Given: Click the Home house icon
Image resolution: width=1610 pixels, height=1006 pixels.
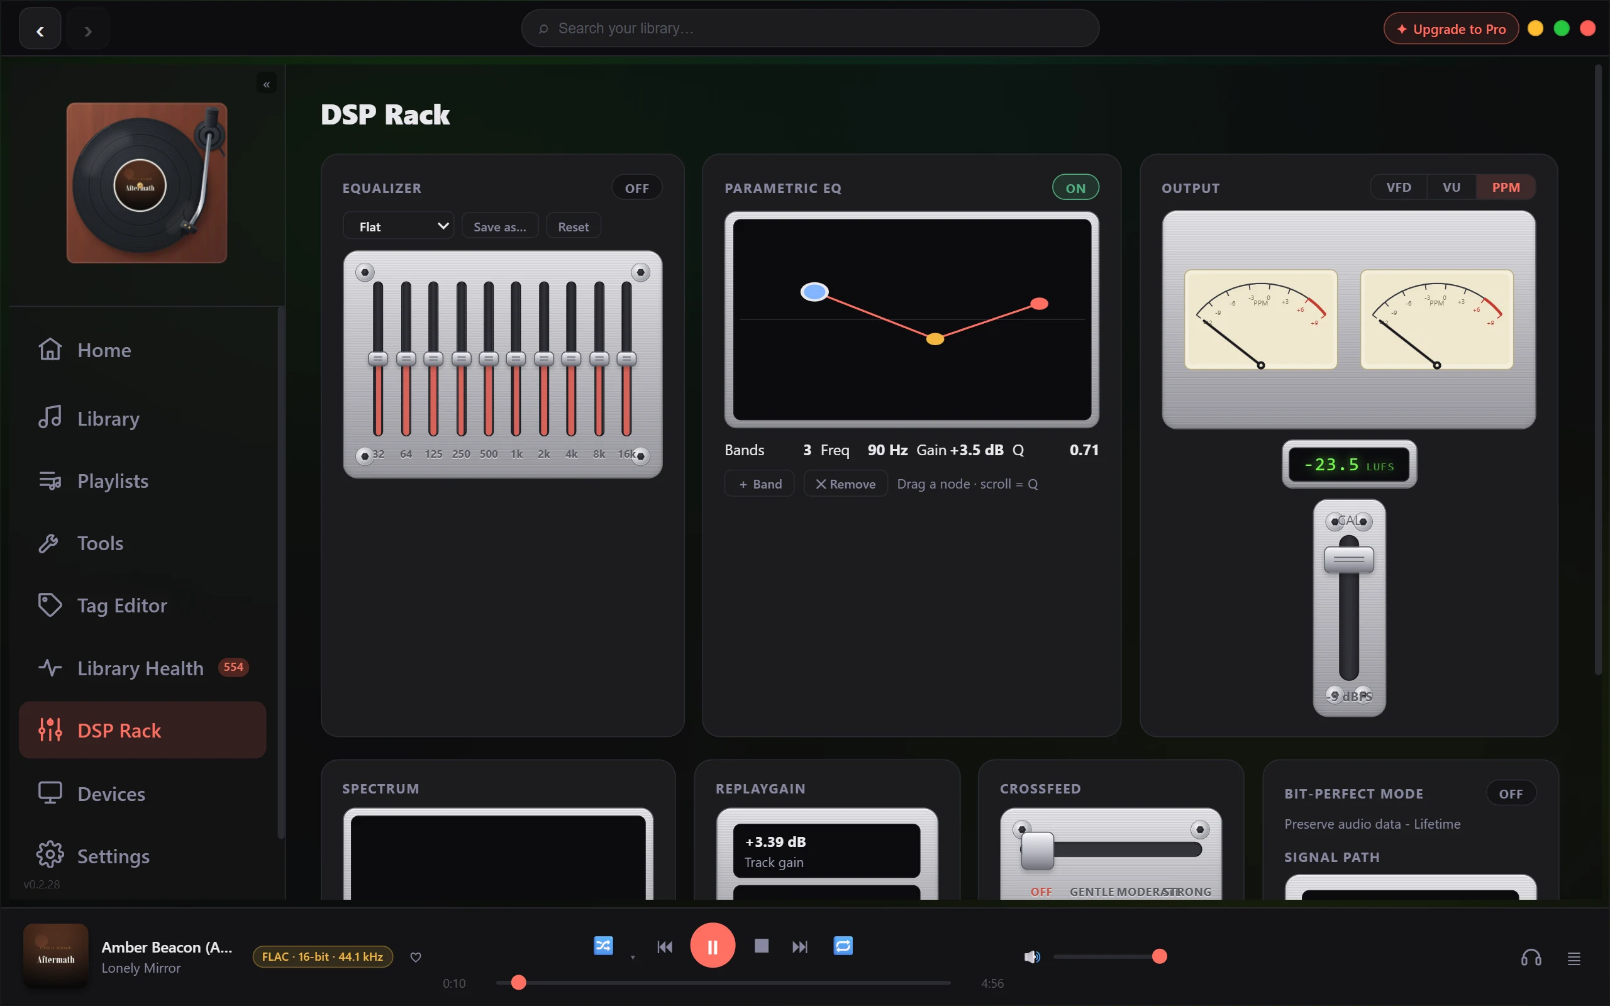Looking at the screenshot, I should click(x=50, y=350).
